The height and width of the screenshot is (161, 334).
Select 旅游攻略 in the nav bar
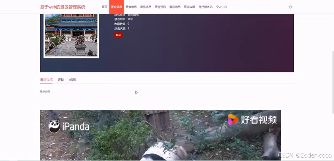[189, 7]
